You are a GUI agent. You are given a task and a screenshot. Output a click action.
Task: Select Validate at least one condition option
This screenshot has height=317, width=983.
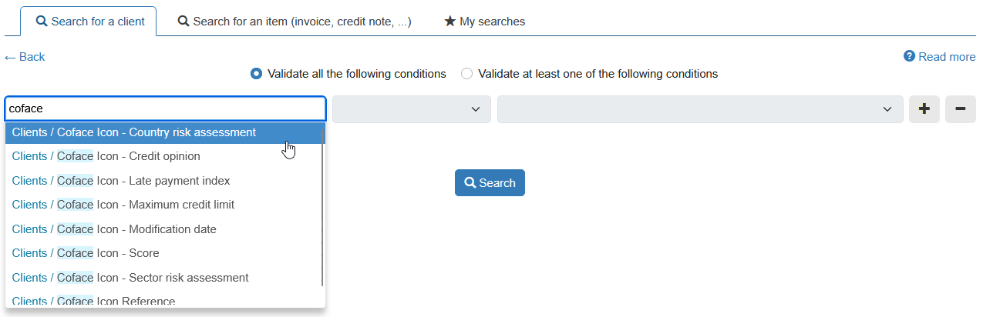point(466,74)
